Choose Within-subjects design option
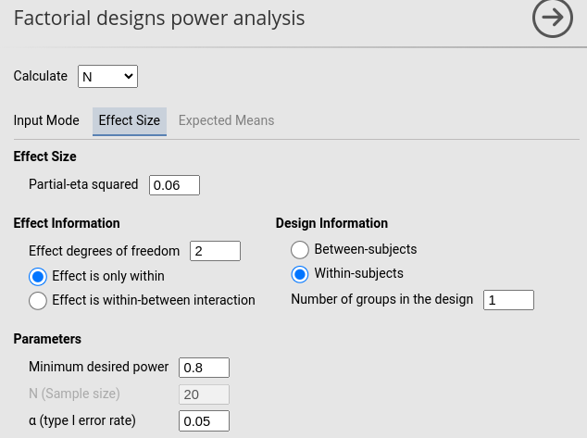This screenshot has width=587, height=438. click(300, 274)
